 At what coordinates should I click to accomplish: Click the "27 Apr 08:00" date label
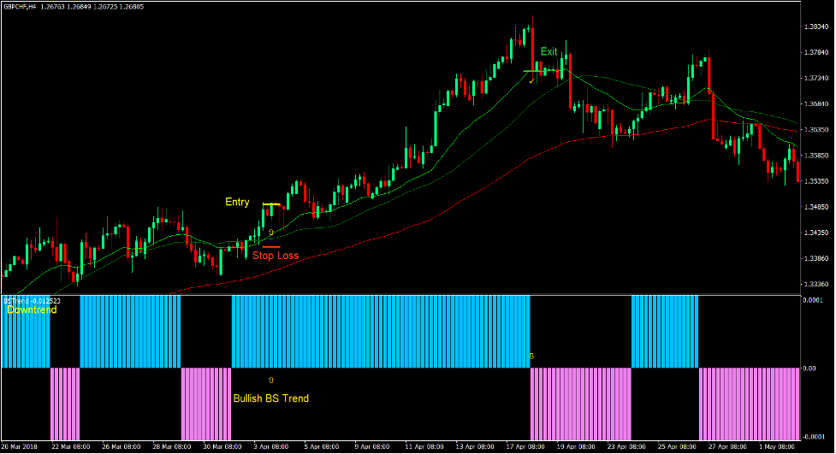[728, 446]
